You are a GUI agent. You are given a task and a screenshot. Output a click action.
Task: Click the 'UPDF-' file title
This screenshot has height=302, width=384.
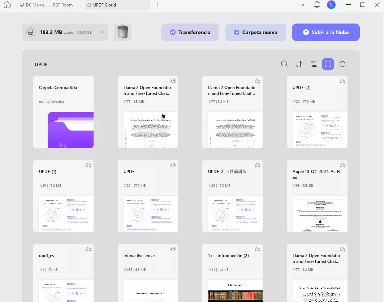[130, 171]
